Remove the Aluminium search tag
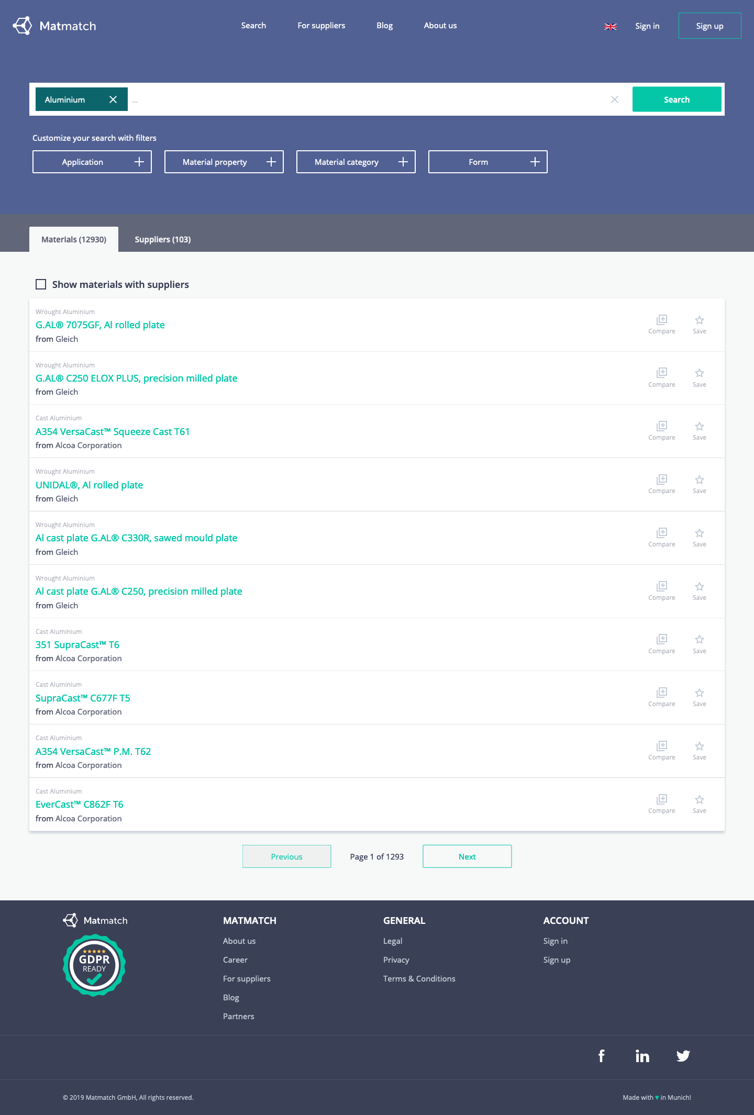754x1115 pixels. coord(113,99)
